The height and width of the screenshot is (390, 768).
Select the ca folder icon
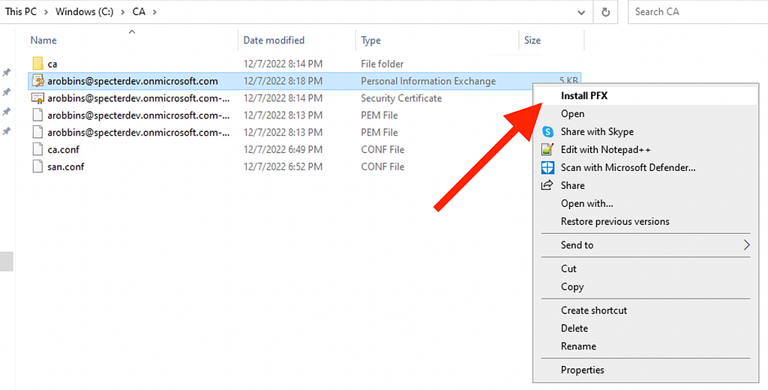tap(37, 64)
